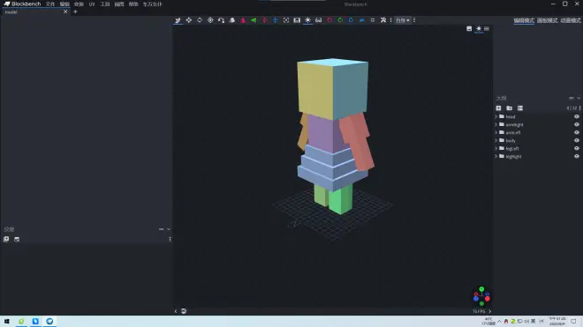The height and width of the screenshot is (327, 583).
Task: Click the blue rotate-axis icon
Action: click(351, 20)
